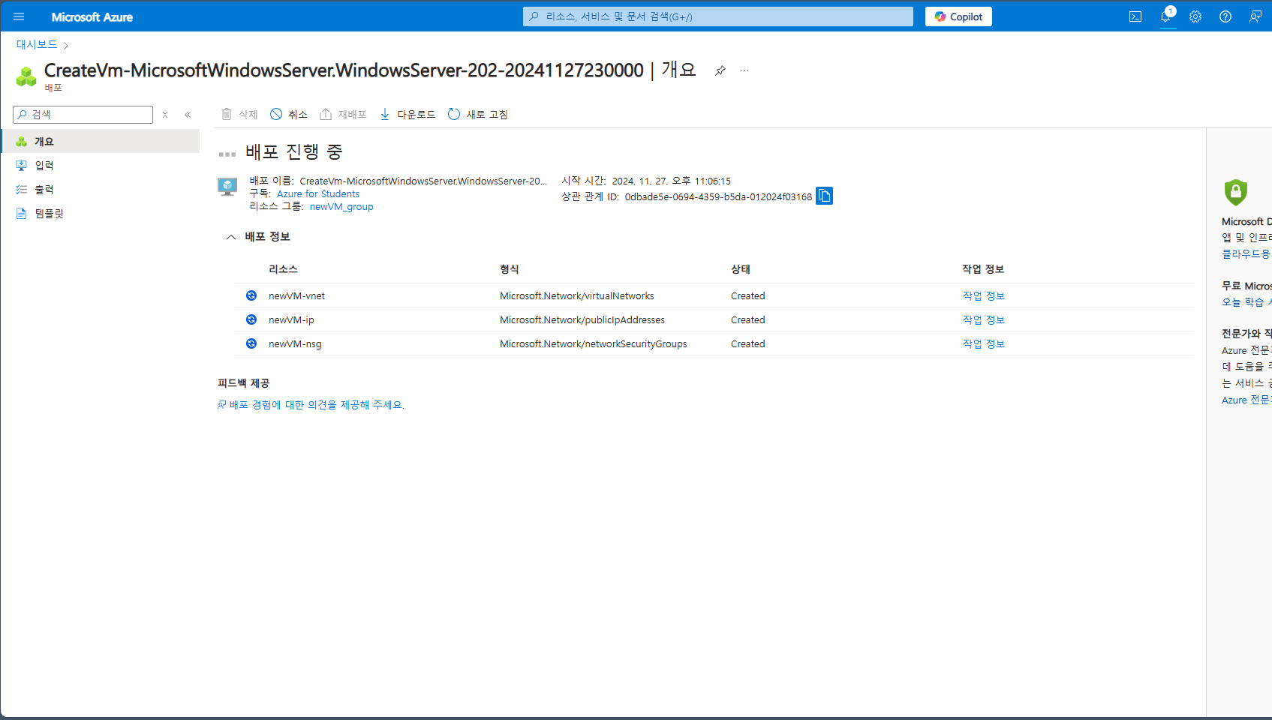Open 작업 정보 for newVM-ip
1272x720 pixels.
(984, 319)
